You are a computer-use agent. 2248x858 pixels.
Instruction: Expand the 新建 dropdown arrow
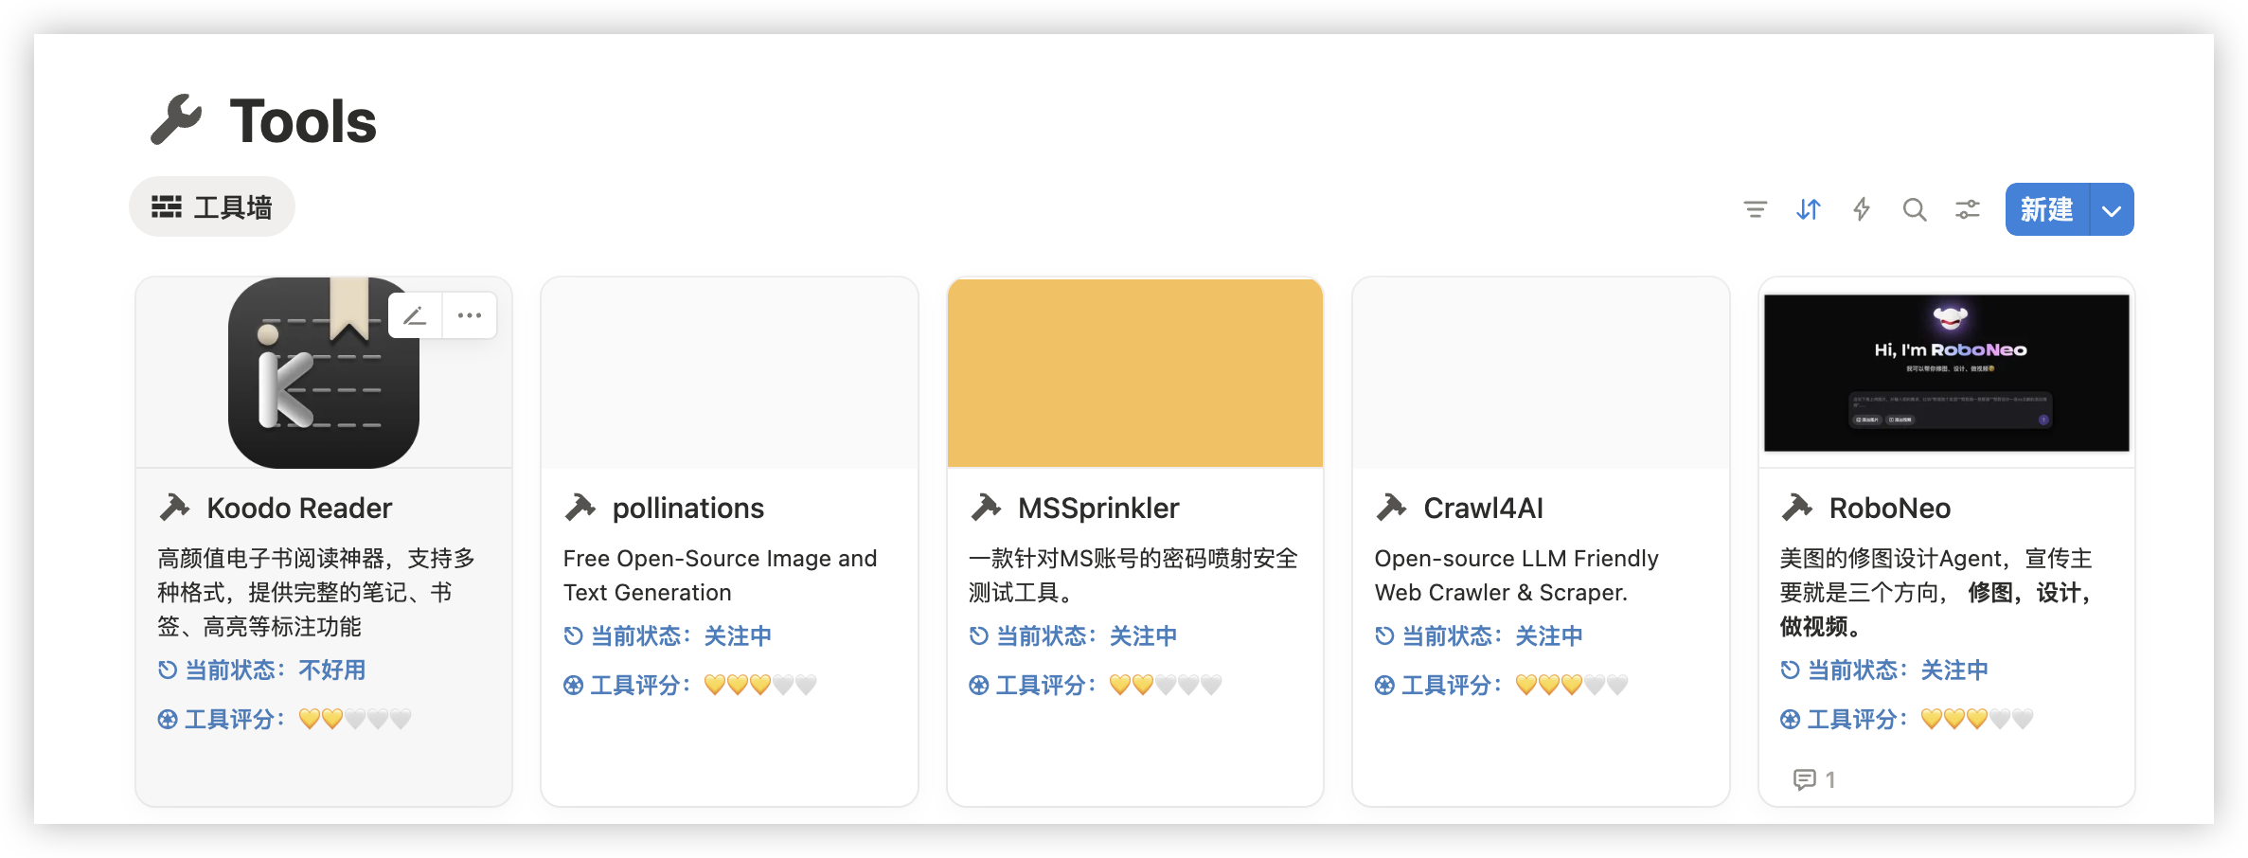[x=2112, y=209]
